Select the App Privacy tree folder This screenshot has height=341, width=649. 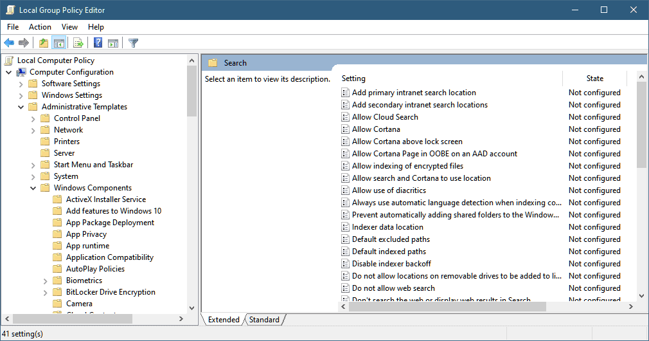(86, 234)
